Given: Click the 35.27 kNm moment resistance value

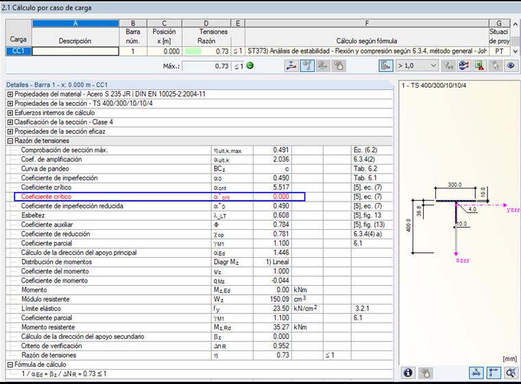Looking at the screenshot, I should click(x=281, y=327).
